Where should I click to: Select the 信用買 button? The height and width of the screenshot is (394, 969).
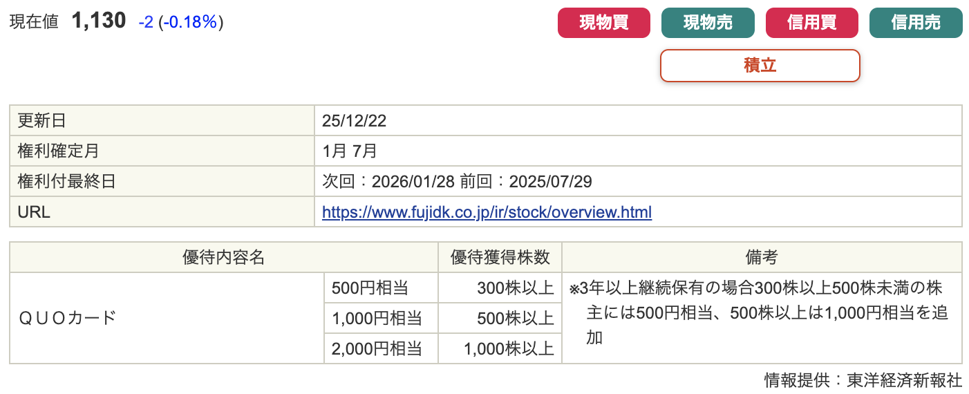pyautogui.click(x=811, y=23)
